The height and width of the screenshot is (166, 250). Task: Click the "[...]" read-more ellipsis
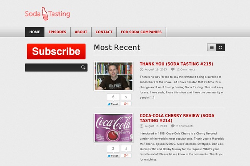click(152, 98)
